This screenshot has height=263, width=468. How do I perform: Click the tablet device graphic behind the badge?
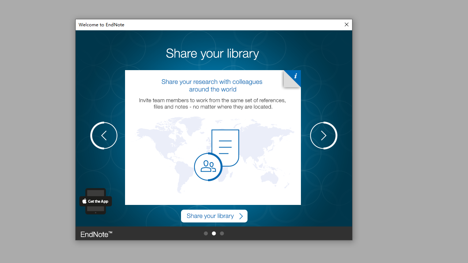(x=95, y=192)
